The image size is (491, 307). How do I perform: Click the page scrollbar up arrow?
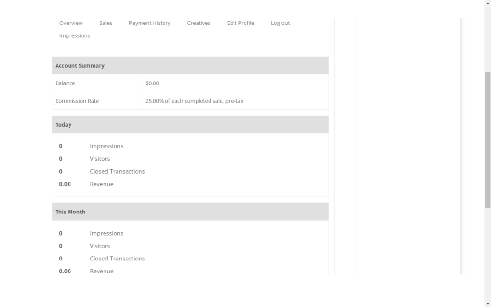[x=488, y=2]
